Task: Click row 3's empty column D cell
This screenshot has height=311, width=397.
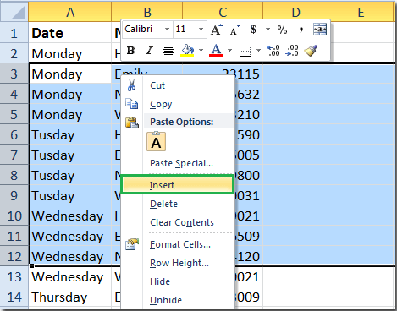Action: (295, 74)
